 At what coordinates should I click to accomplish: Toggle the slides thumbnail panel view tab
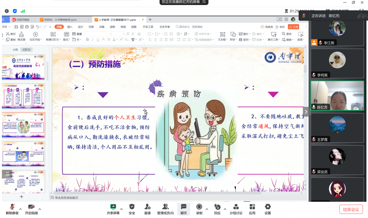pyautogui.click(x=27, y=50)
